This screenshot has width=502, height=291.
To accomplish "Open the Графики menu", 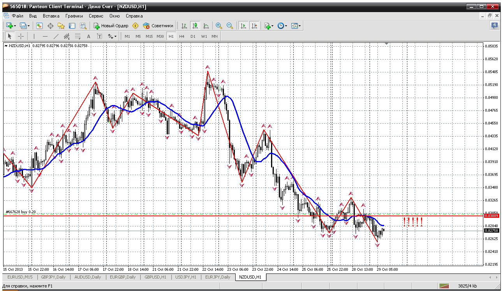I will coord(74,16).
